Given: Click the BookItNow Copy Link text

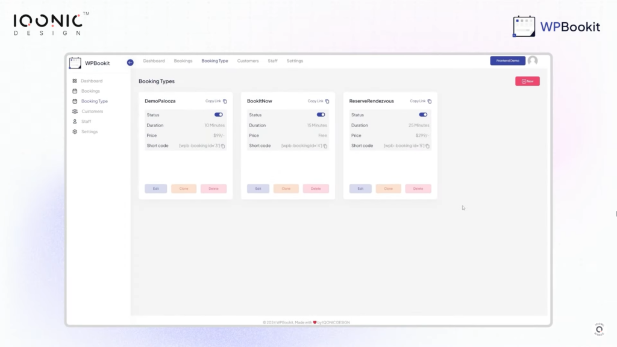Looking at the screenshot, I should click(x=315, y=101).
